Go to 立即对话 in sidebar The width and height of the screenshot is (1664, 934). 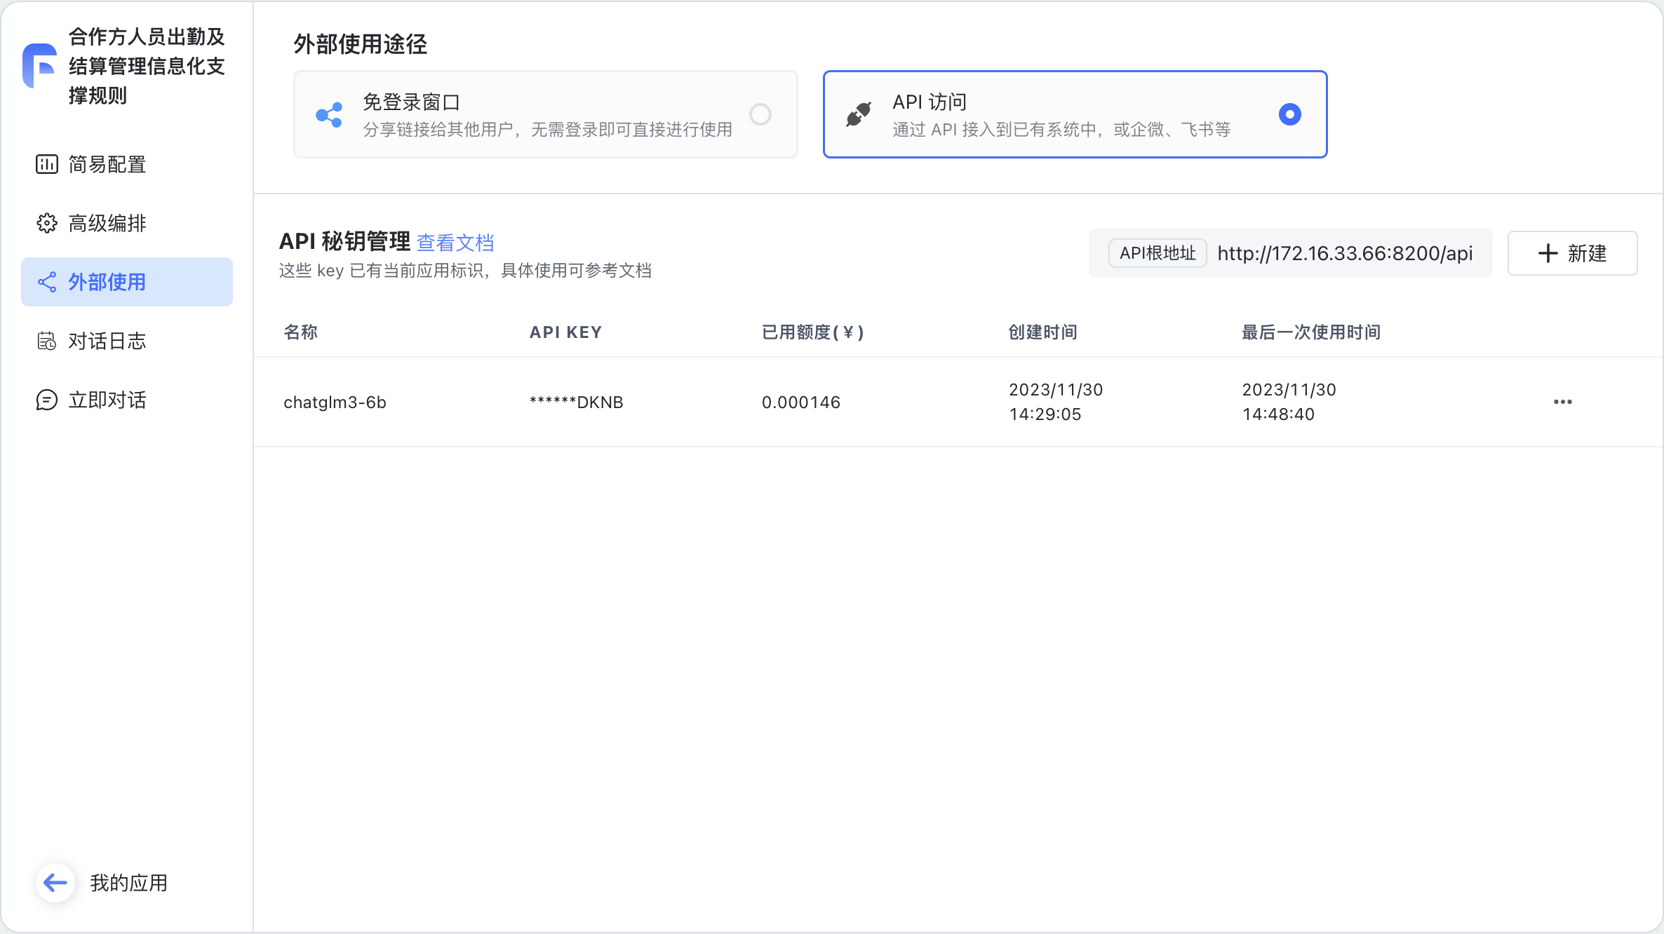pyautogui.click(x=107, y=400)
